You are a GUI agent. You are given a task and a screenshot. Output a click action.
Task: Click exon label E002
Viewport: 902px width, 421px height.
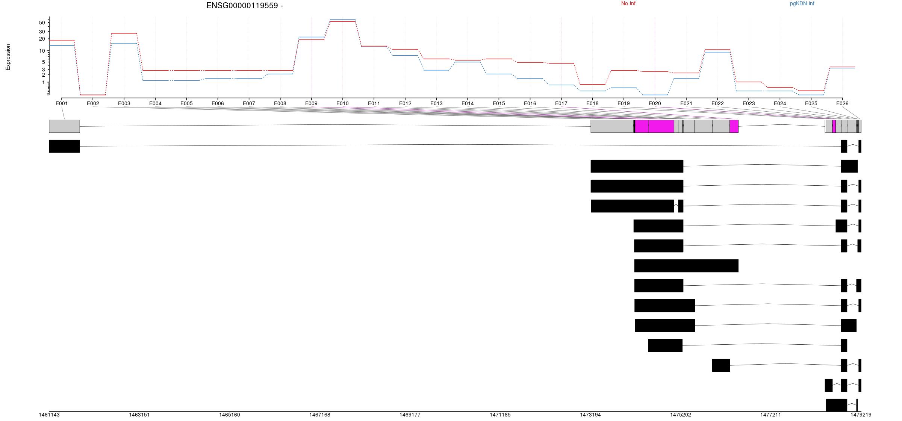[93, 103]
